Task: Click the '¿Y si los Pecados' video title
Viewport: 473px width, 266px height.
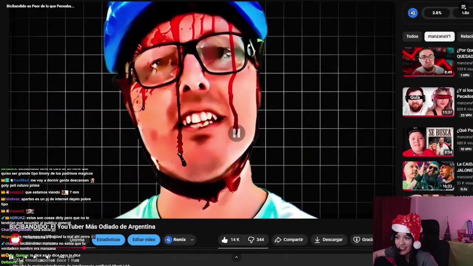Action: coord(465,93)
